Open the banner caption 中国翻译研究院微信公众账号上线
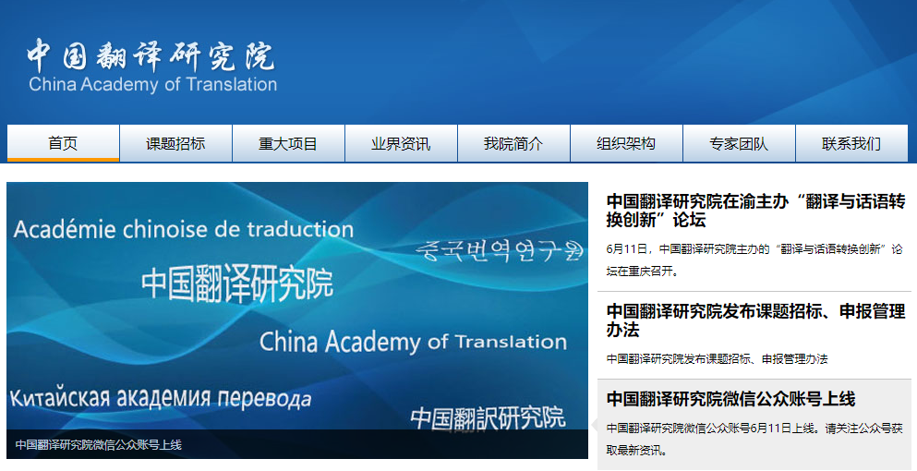This screenshot has height=471, width=917. click(98, 444)
